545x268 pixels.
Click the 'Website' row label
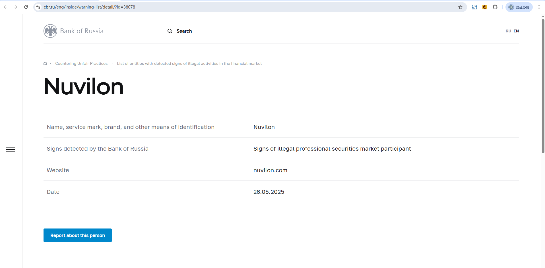tap(58, 170)
